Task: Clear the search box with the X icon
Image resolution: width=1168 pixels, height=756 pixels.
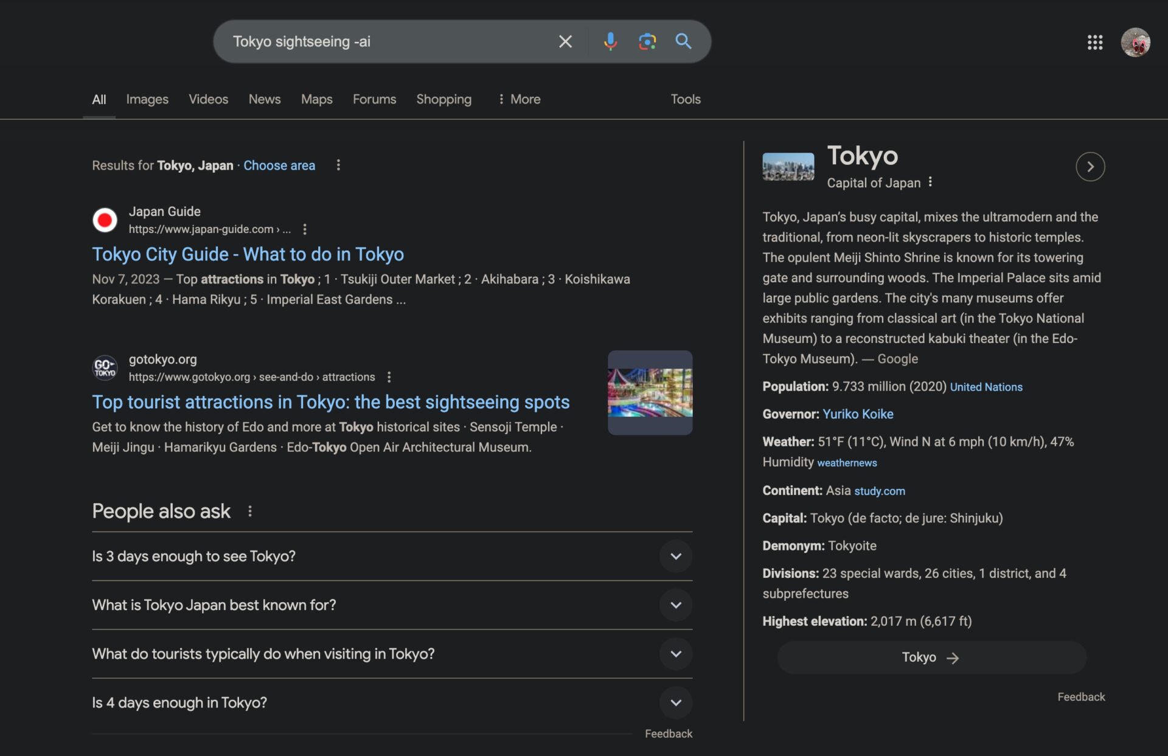Action: coord(565,41)
